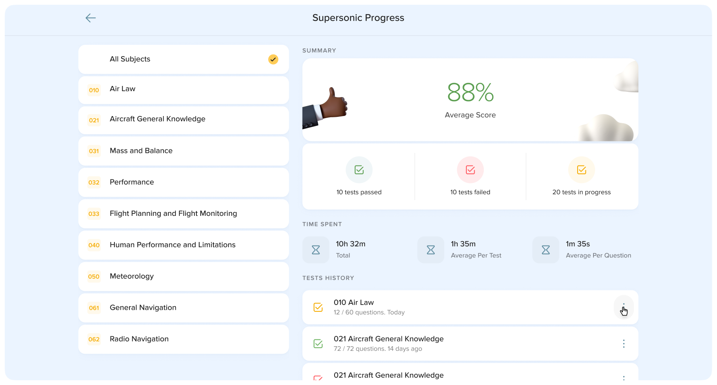Open the options menu for 010 Air Law test
The height and width of the screenshot is (385, 717).
[624, 307]
